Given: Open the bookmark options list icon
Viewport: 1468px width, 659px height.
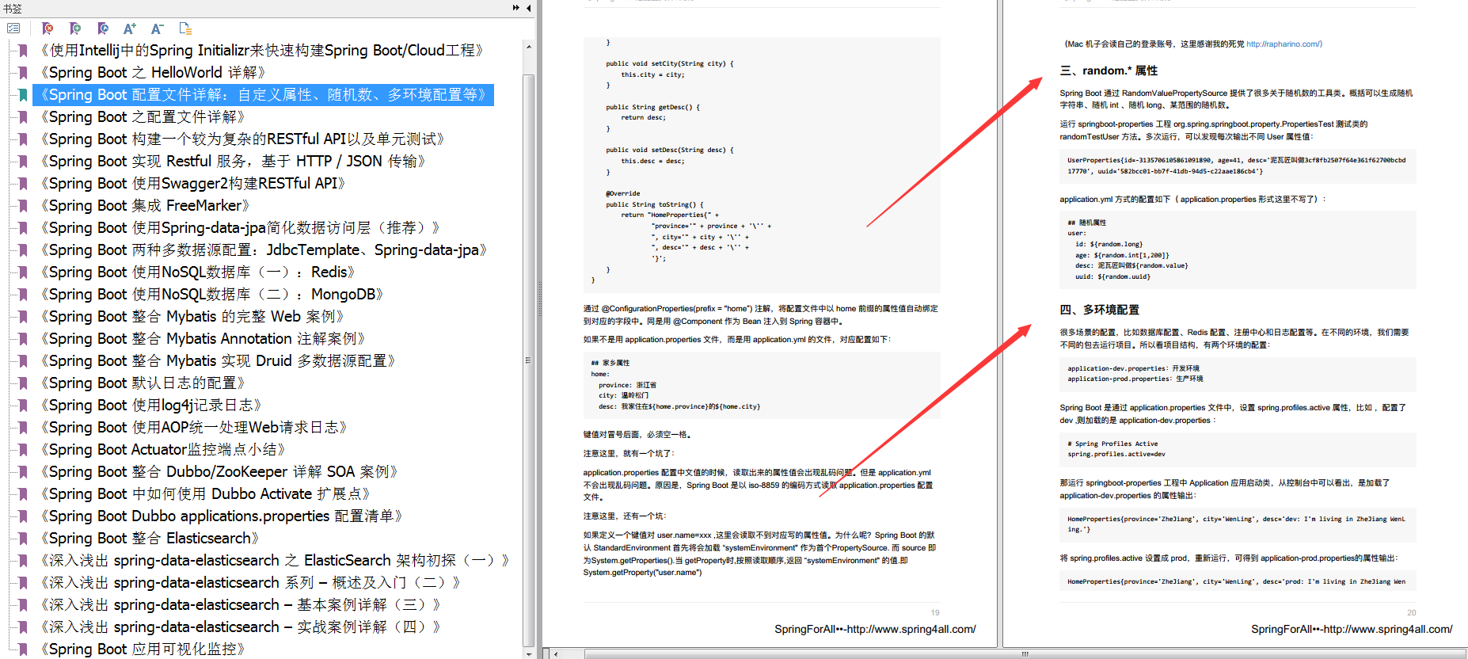Looking at the screenshot, I should tap(13, 29).
